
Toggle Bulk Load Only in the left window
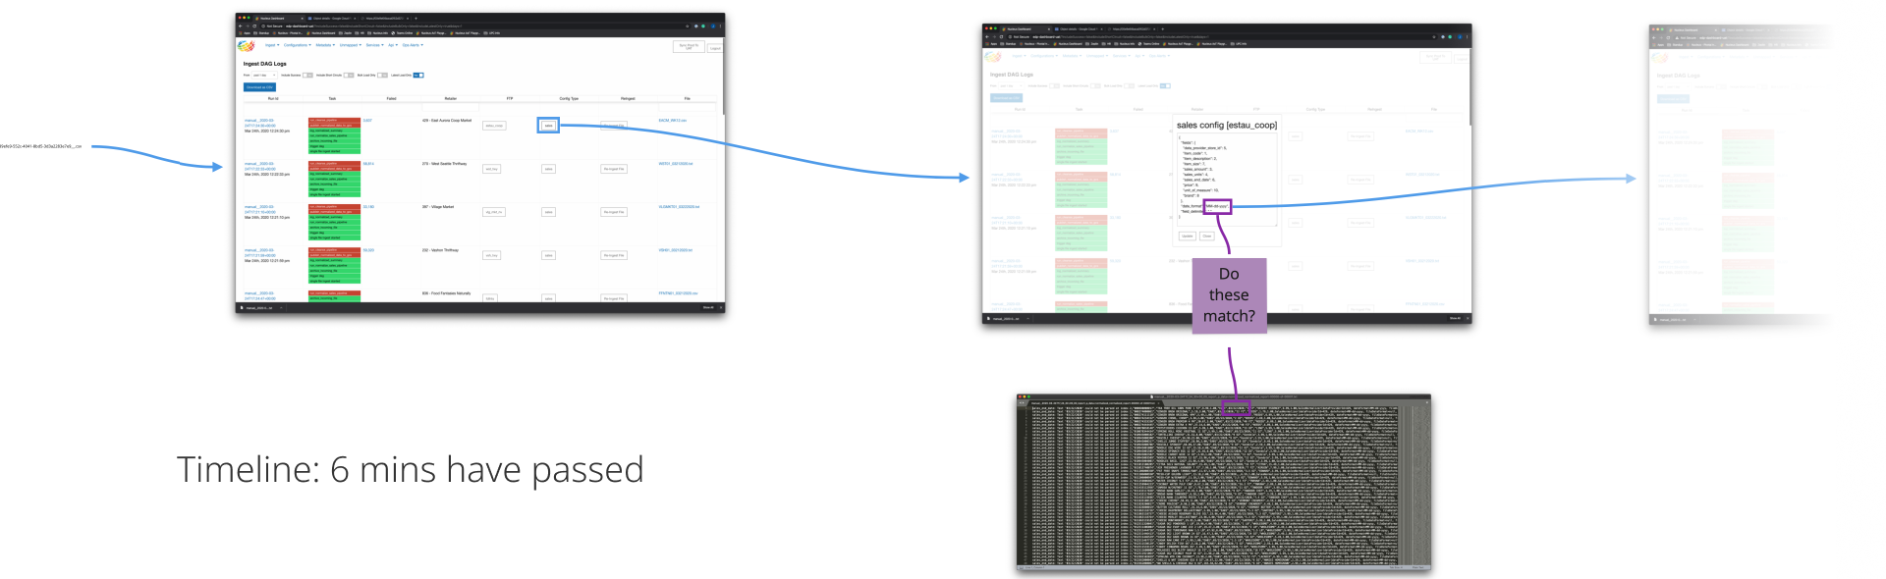click(382, 76)
